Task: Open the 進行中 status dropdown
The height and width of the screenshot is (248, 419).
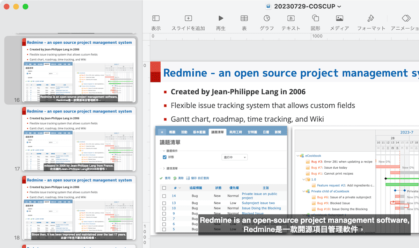Action: pyautogui.click(x=234, y=158)
